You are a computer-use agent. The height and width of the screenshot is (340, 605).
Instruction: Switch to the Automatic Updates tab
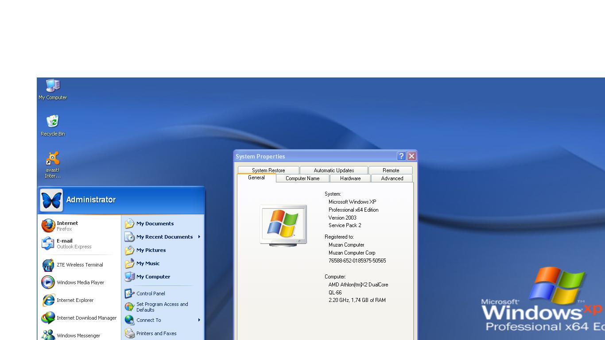pyautogui.click(x=334, y=170)
